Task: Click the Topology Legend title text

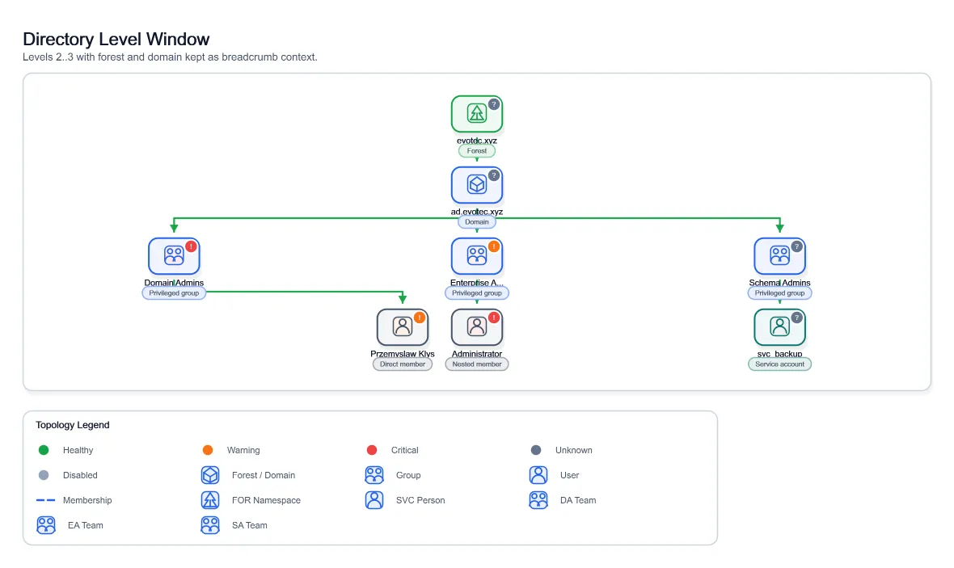Action: coord(73,425)
